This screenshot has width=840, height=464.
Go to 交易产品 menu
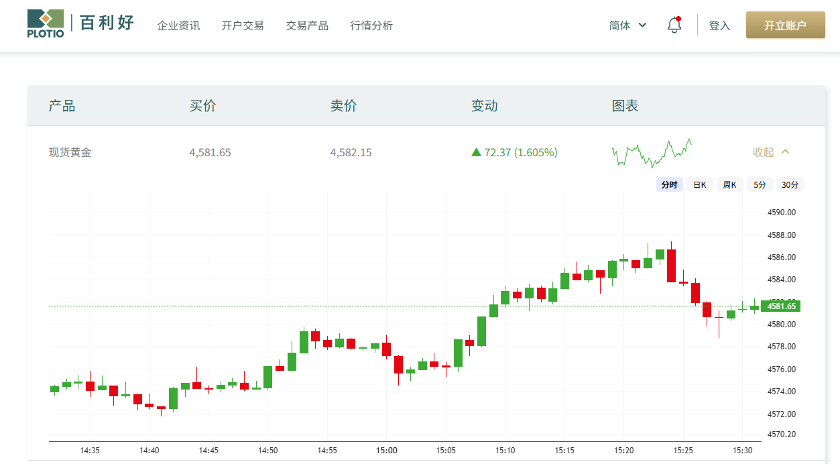coord(307,25)
